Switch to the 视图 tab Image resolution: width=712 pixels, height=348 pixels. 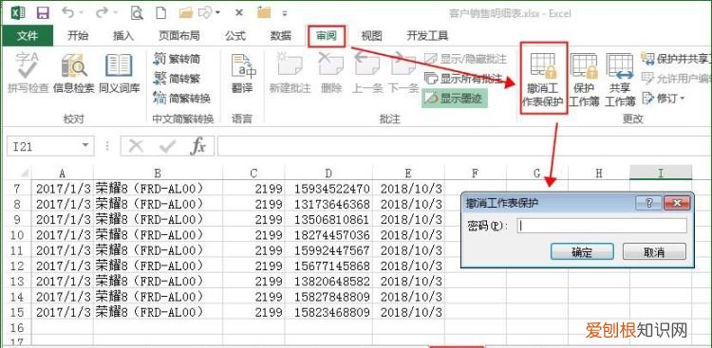371,35
